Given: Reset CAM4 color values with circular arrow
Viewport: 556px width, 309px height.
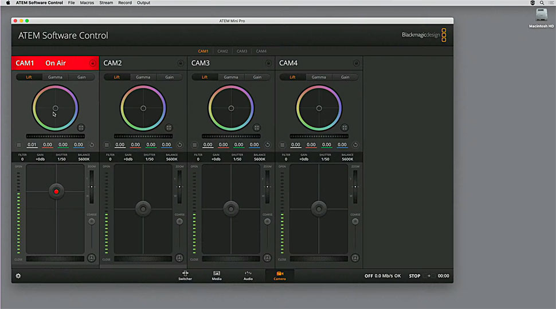Looking at the screenshot, I should 355,145.
